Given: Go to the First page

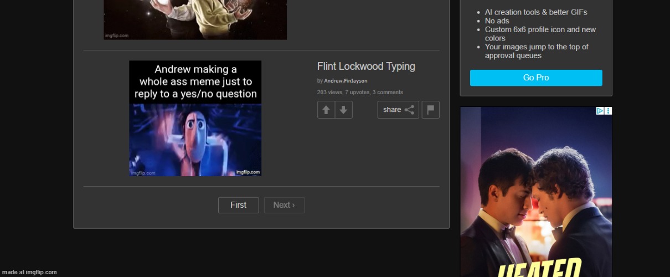Looking at the screenshot, I should pyautogui.click(x=238, y=205).
